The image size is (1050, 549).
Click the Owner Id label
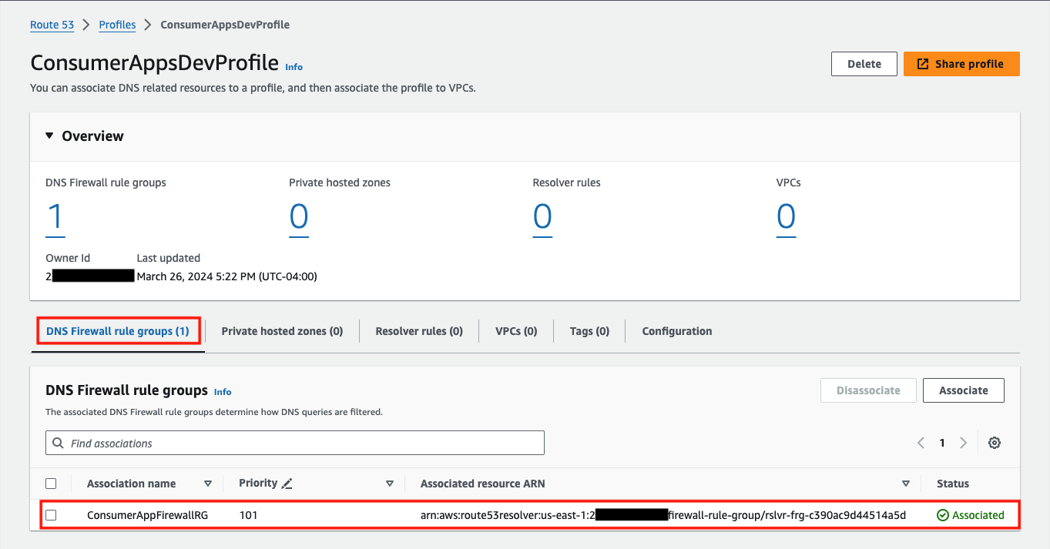(x=68, y=258)
